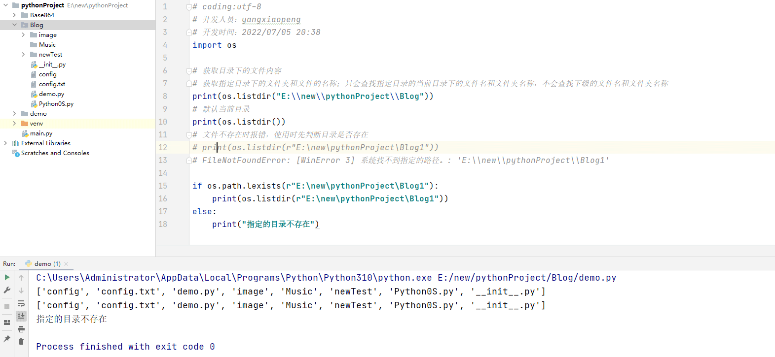Collapse the pythonProject root node

pos(5,5)
